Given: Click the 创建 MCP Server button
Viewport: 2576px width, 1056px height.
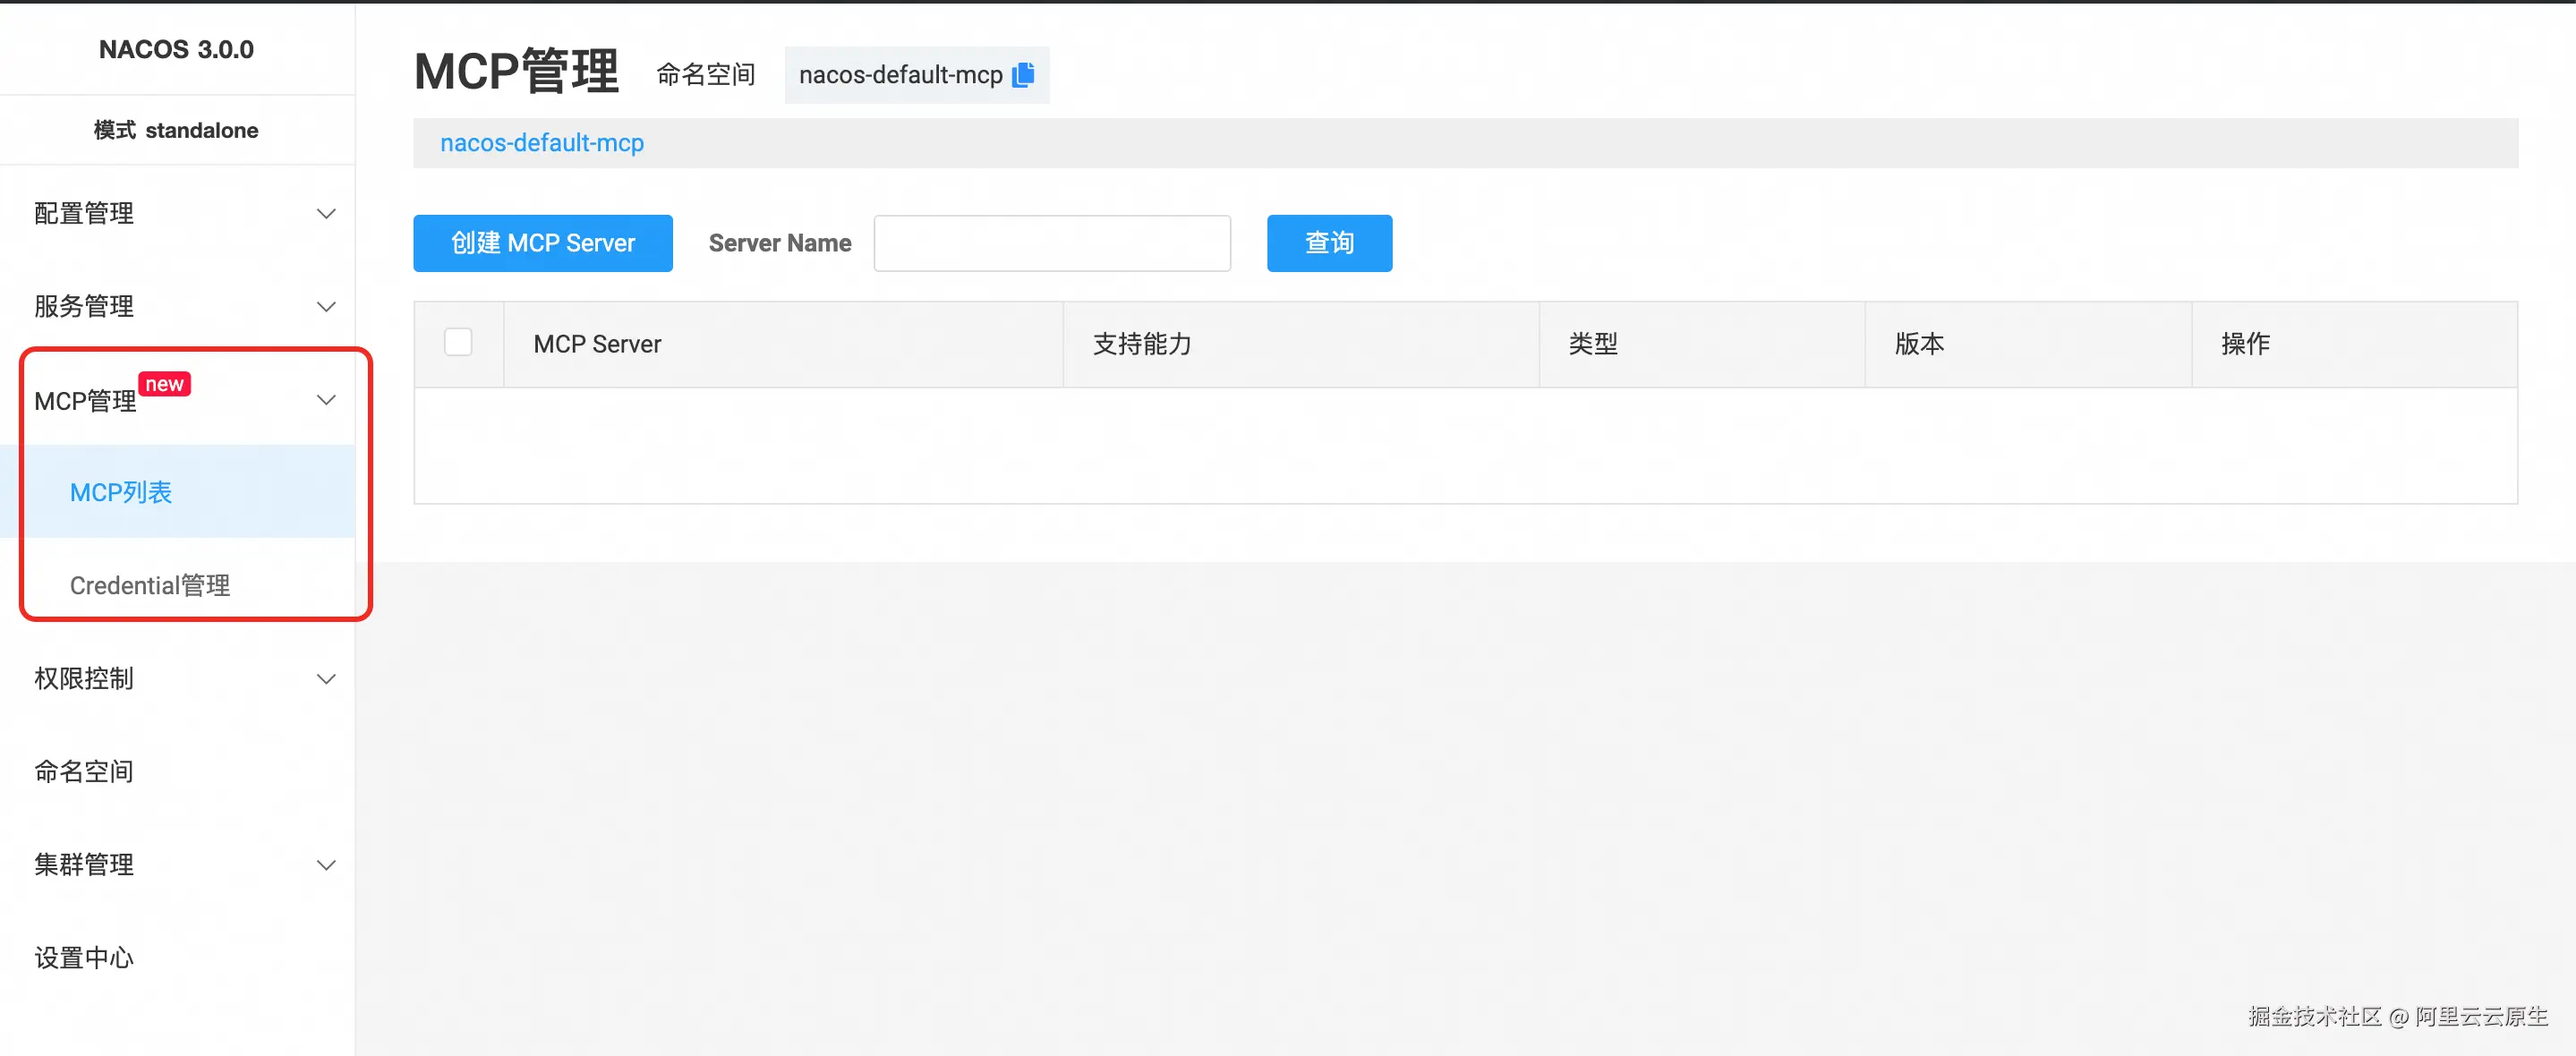Looking at the screenshot, I should tap(542, 243).
